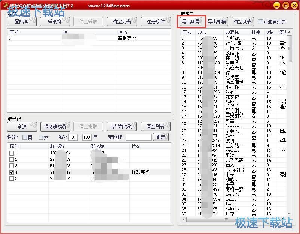Clear the group number list with 清空列表
300x234 pixels.
pos(155,127)
